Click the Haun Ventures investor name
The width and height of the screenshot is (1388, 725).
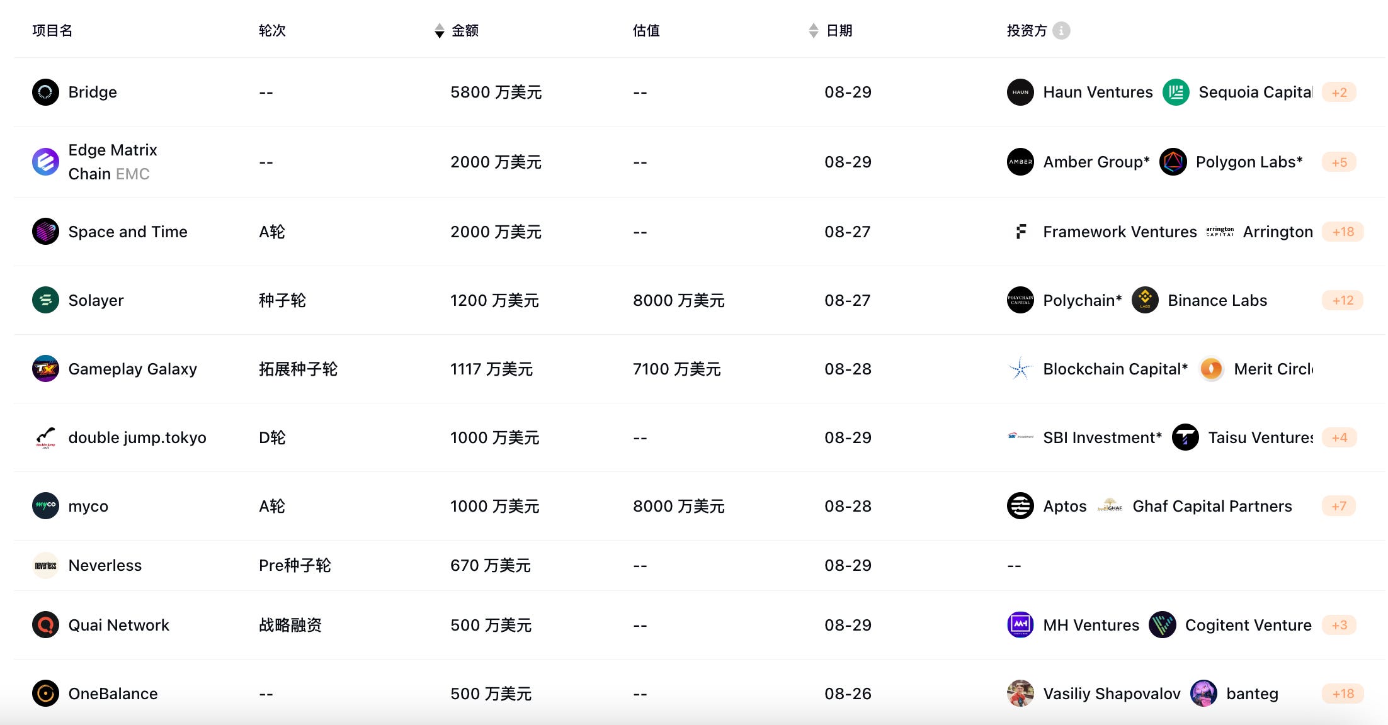[x=1098, y=92]
